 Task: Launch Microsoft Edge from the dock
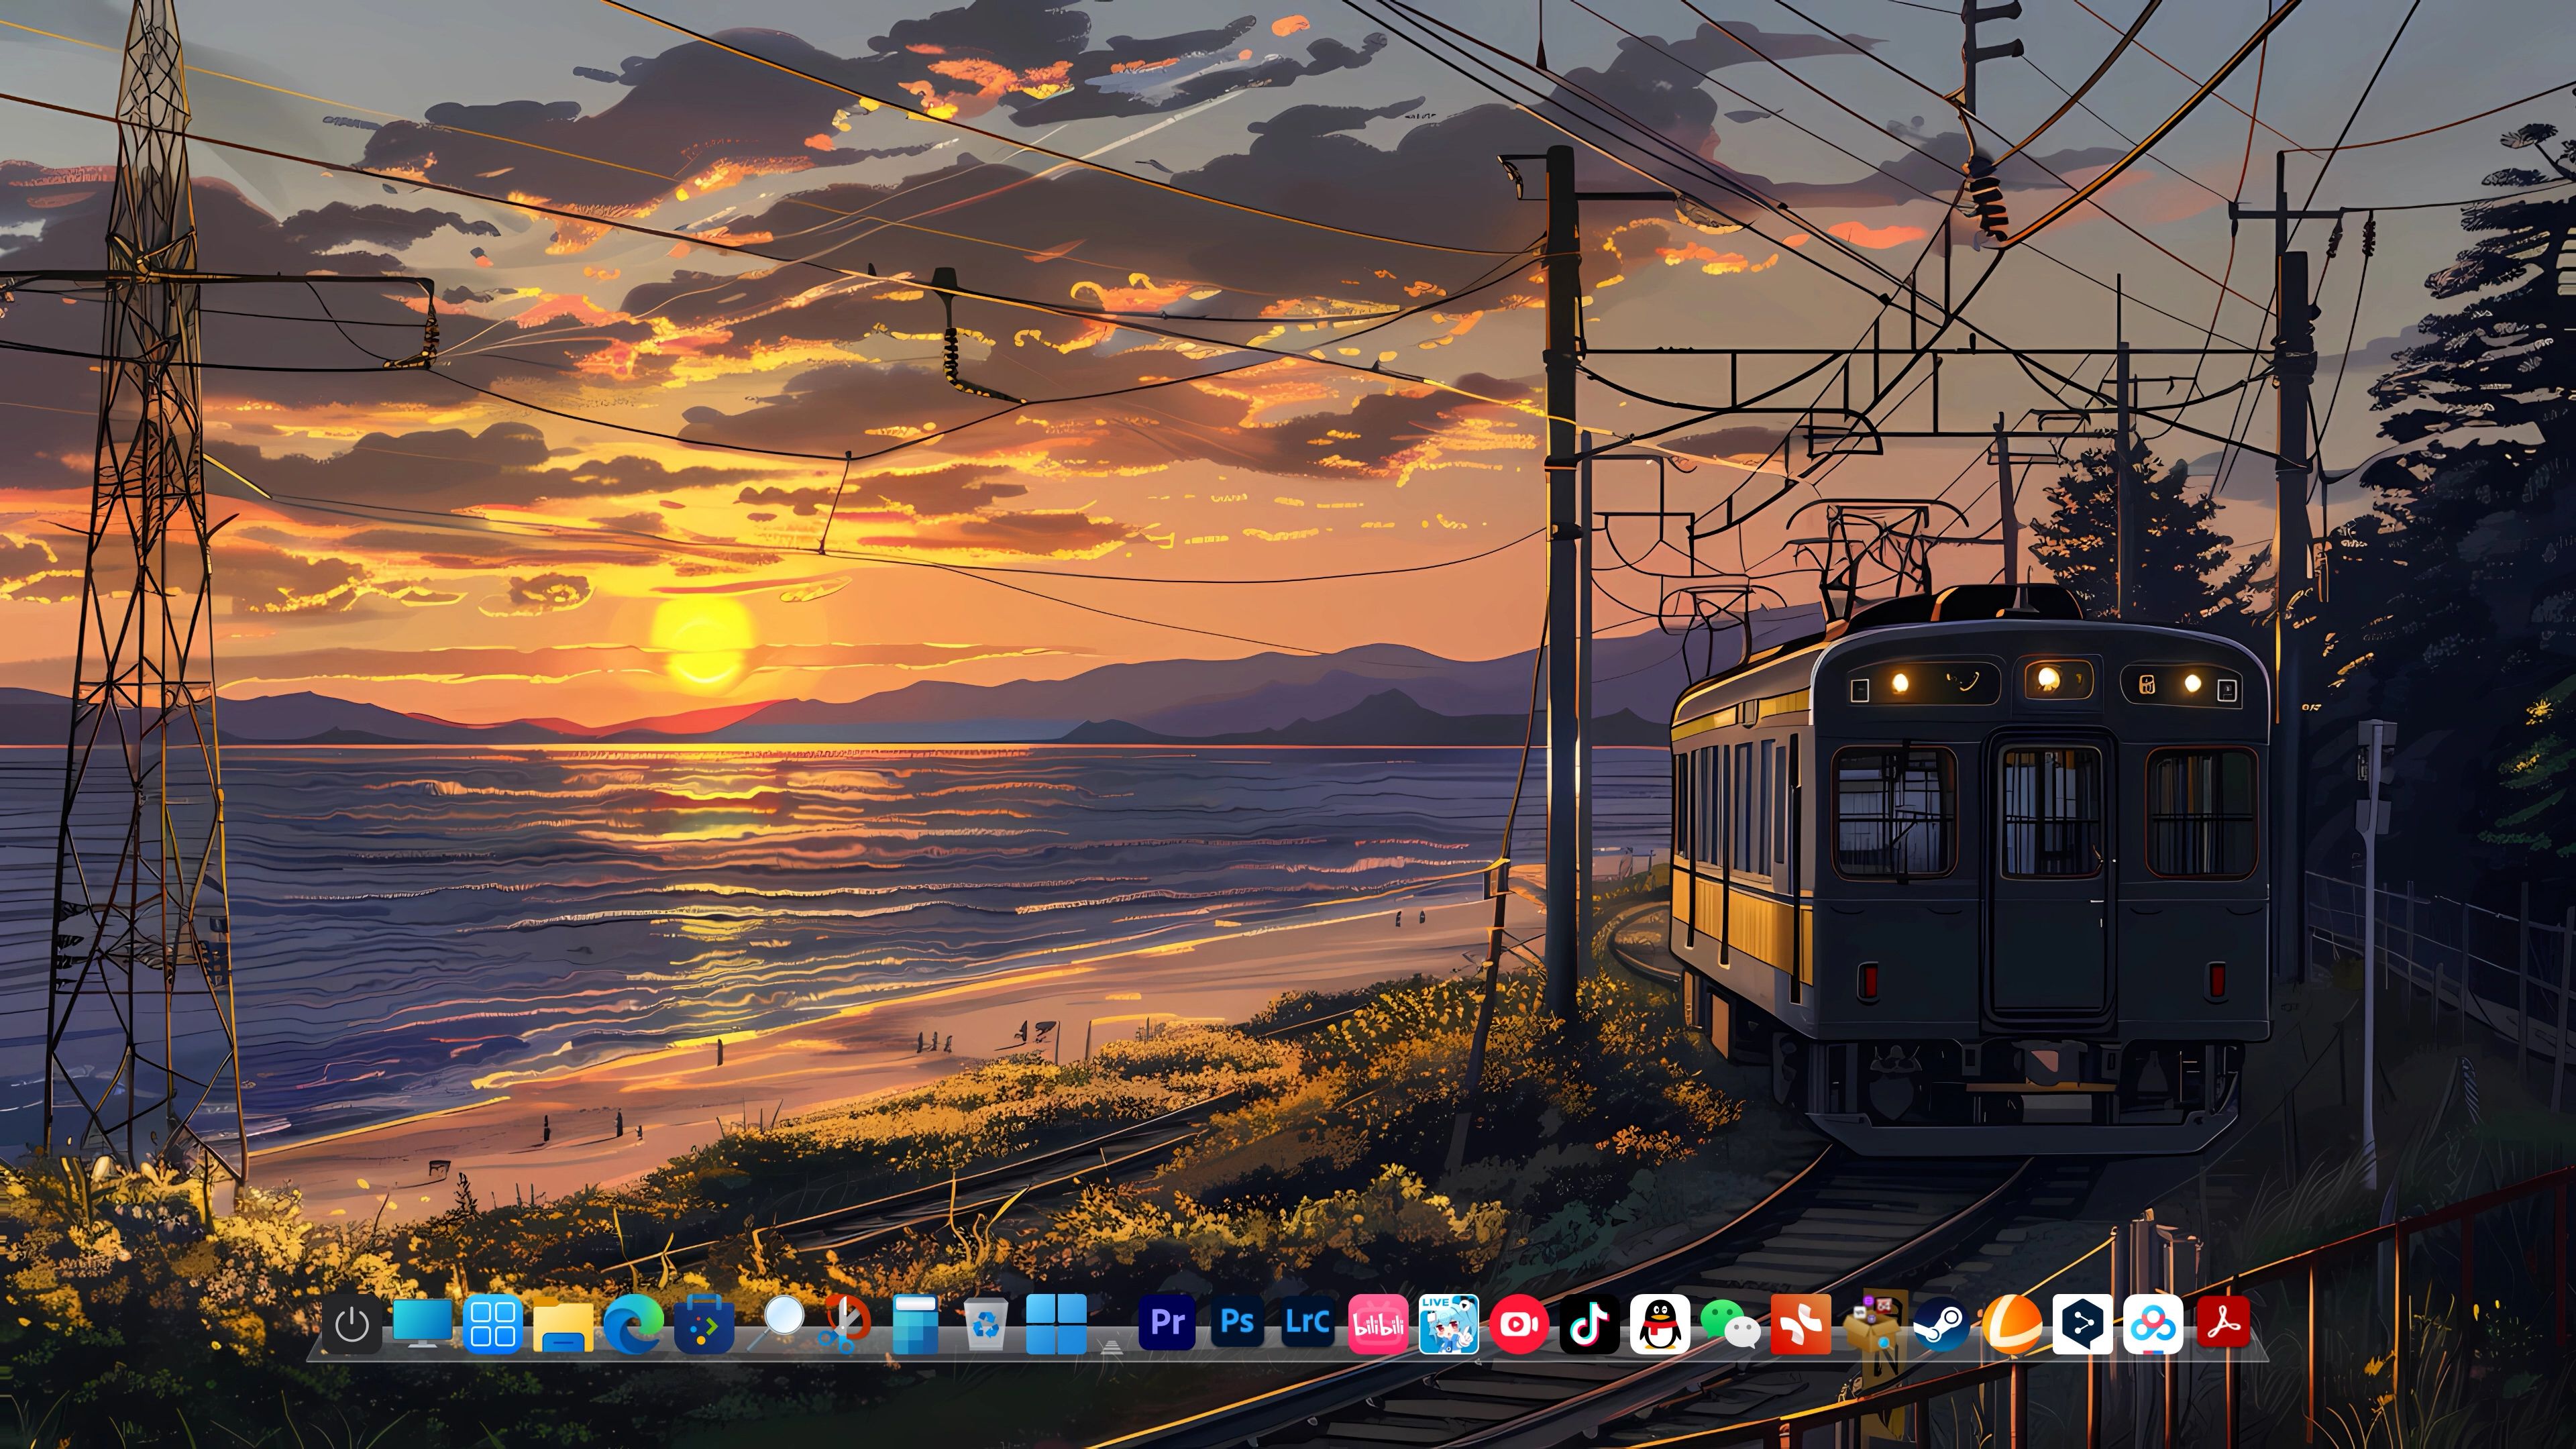[x=633, y=1324]
